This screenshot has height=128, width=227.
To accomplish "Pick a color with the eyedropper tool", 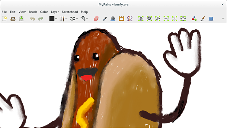I will click(104, 19).
